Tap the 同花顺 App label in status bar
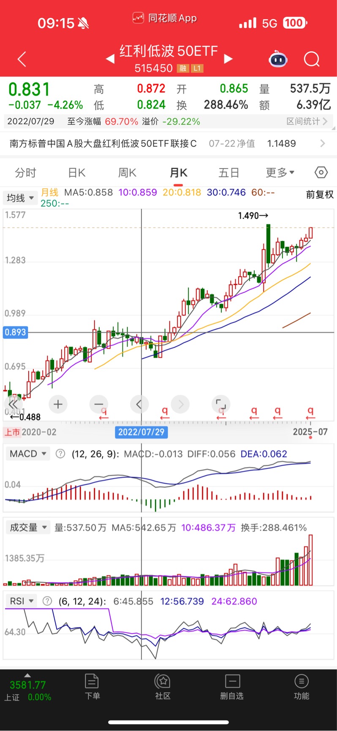The width and height of the screenshot is (337, 731). (164, 18)
